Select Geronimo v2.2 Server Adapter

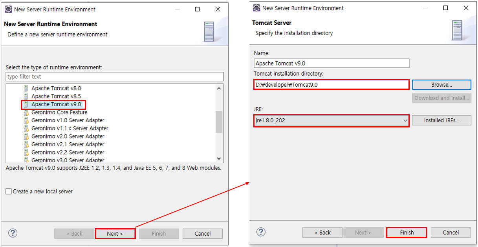tap(68, 152)
